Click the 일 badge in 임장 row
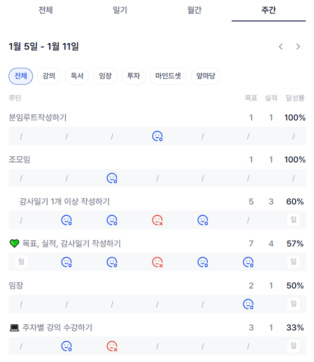This screenshot has height=362, width=314. point(293,304)
